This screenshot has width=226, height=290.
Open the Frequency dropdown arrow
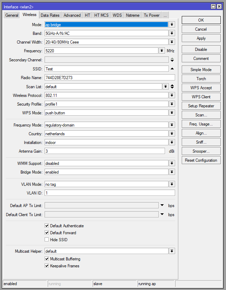(162, 51)
